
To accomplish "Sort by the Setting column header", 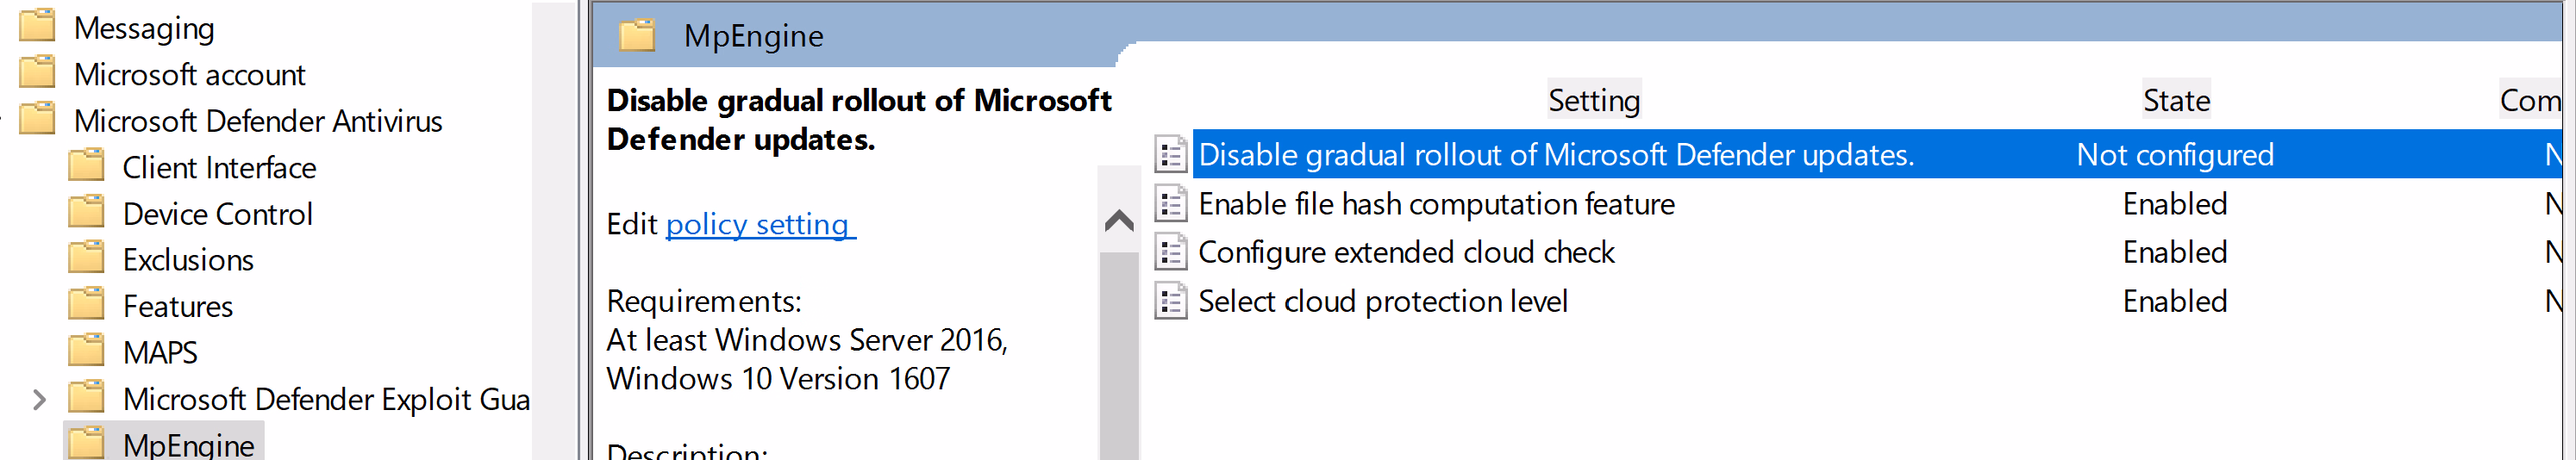I will tap(1593, 100).
